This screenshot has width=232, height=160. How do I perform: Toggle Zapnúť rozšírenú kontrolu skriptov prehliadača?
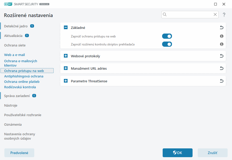pos(167,44)
